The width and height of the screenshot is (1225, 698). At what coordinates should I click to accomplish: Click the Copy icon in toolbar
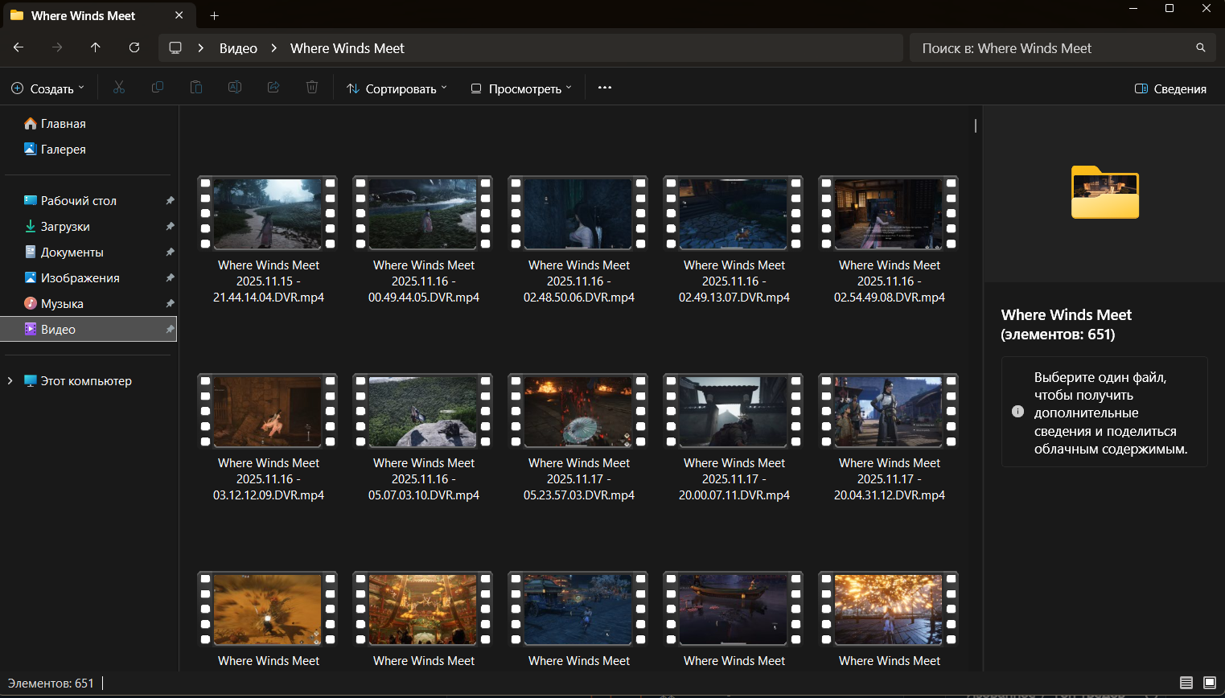coord(158,88)
